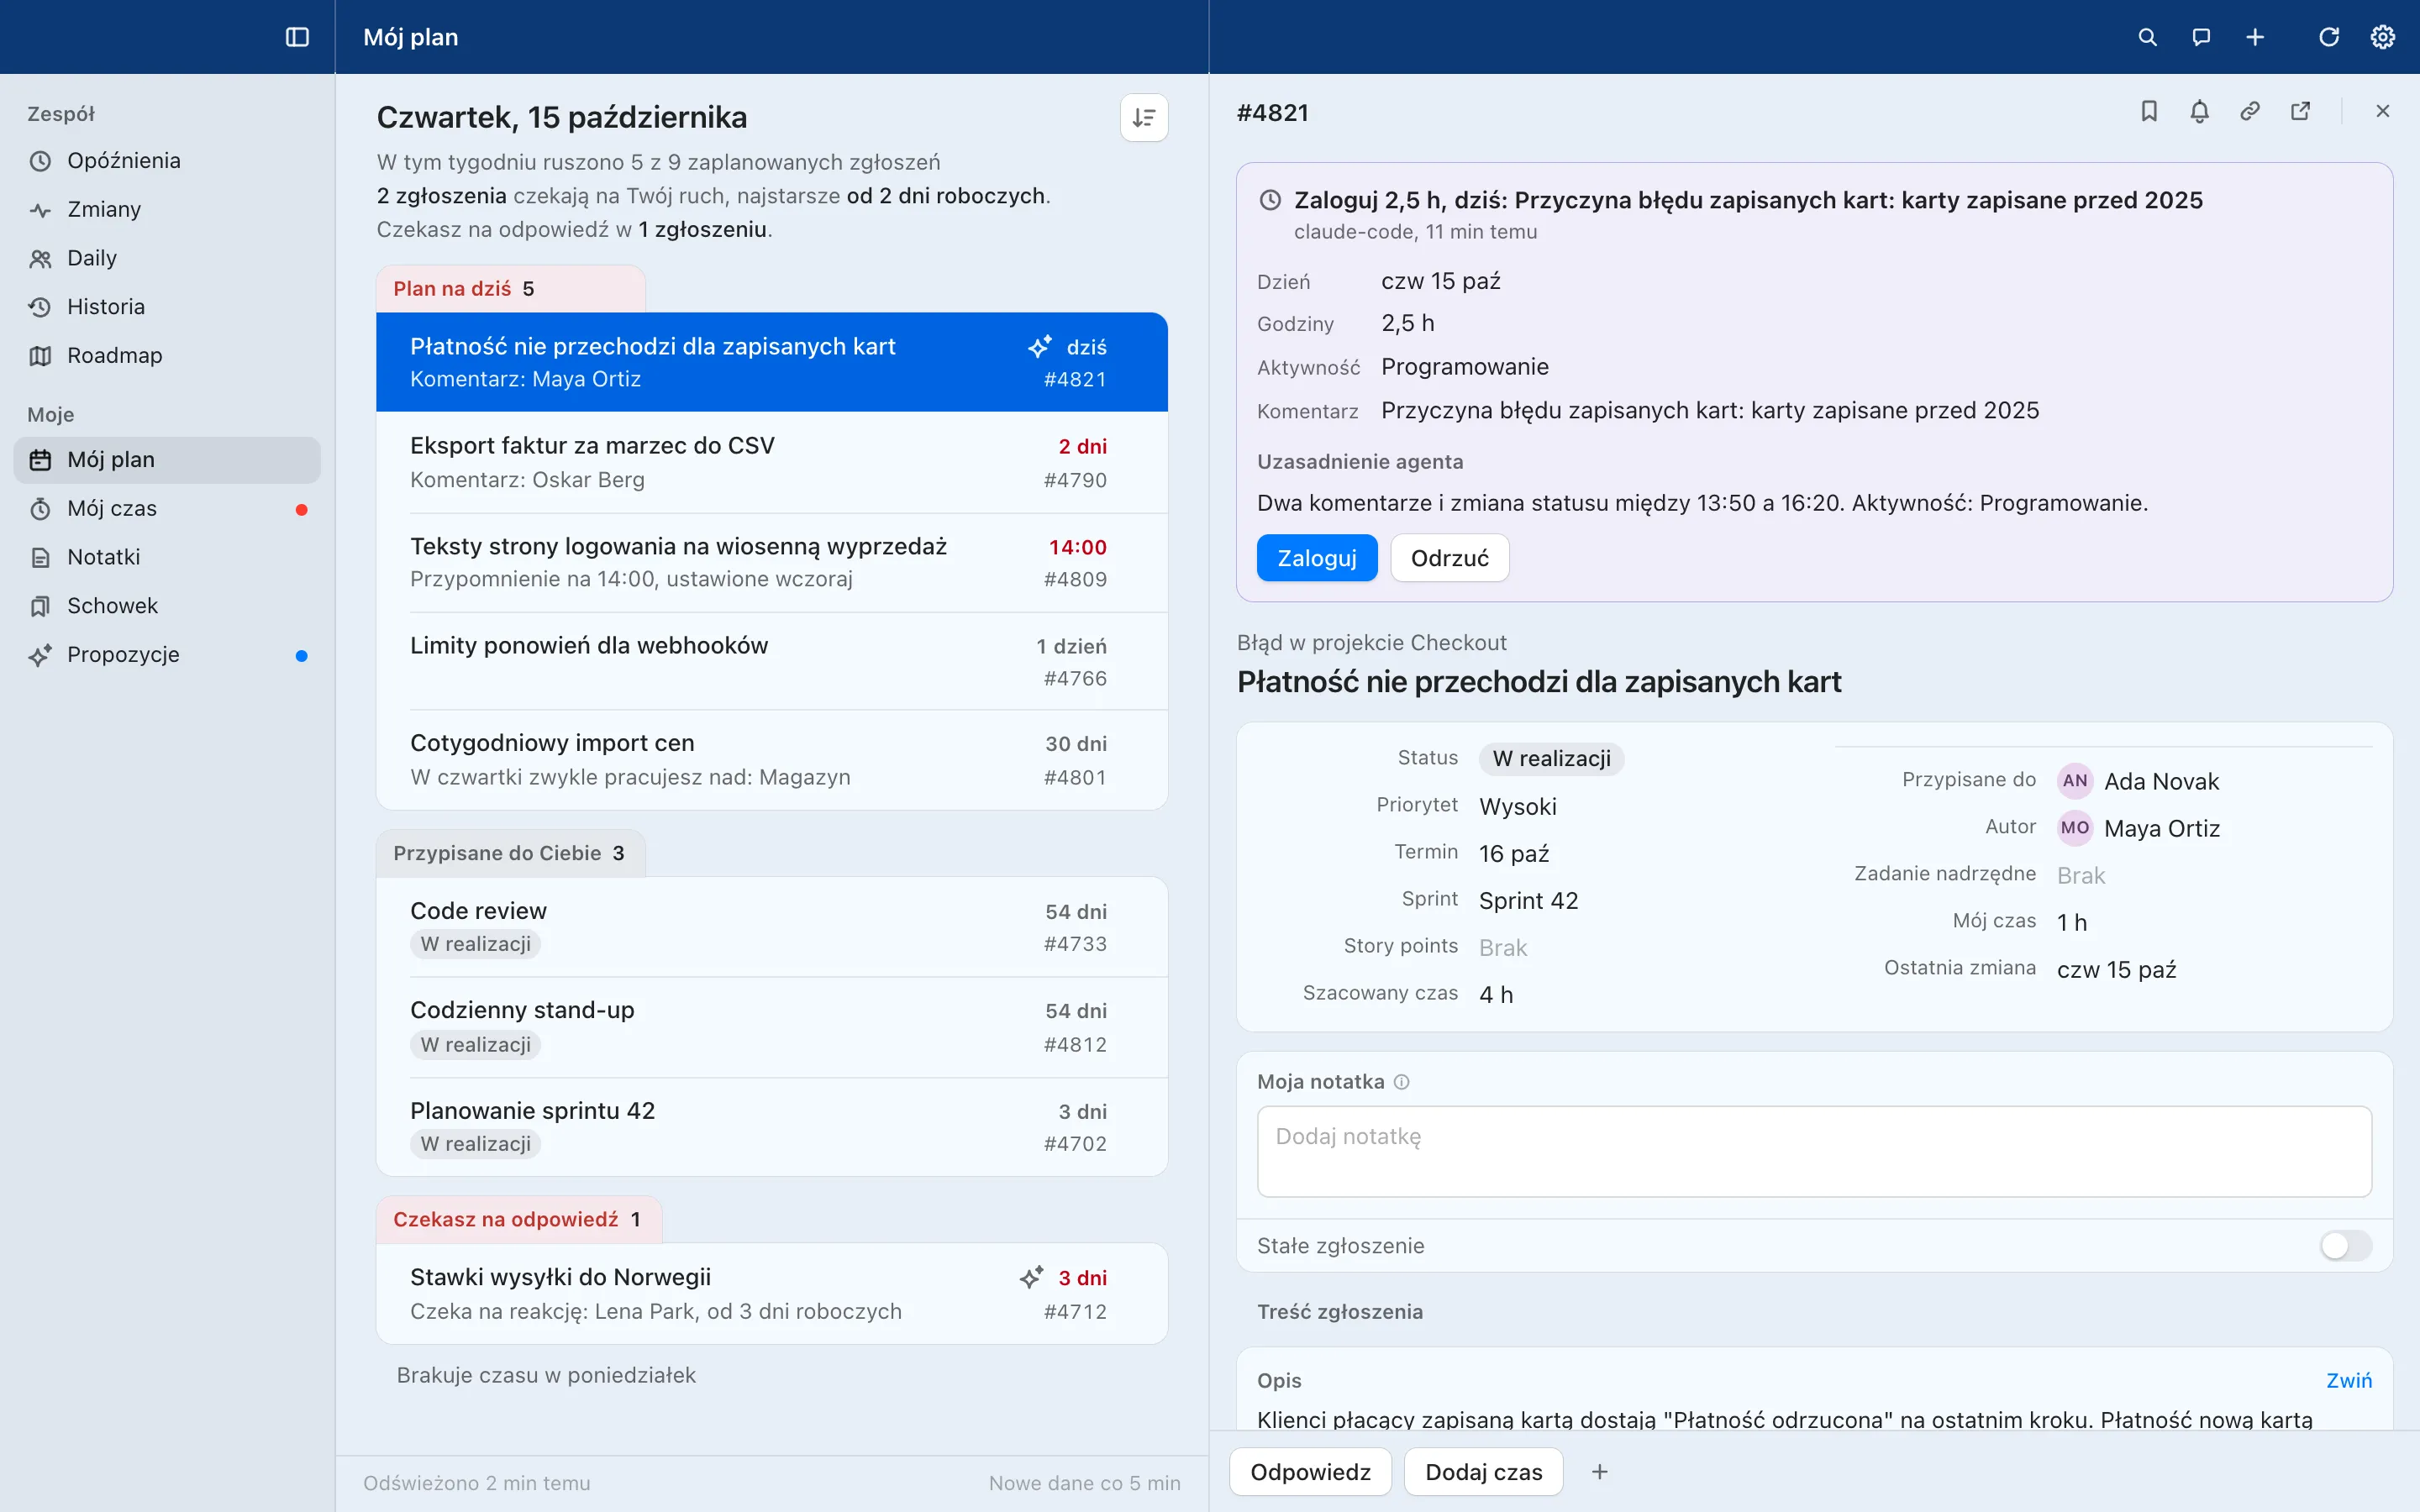Click the plus icon in top bar
Screen dimensions: 2420x1512
click(2255, 37)
